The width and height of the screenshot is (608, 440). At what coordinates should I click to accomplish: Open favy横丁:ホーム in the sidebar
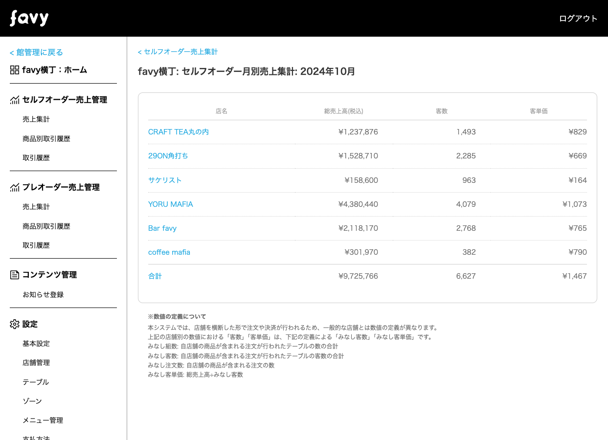(55, 70)
